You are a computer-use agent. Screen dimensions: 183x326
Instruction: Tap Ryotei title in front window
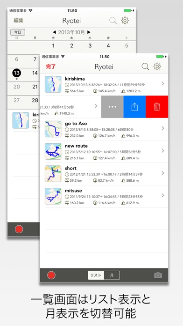(104, 67)
